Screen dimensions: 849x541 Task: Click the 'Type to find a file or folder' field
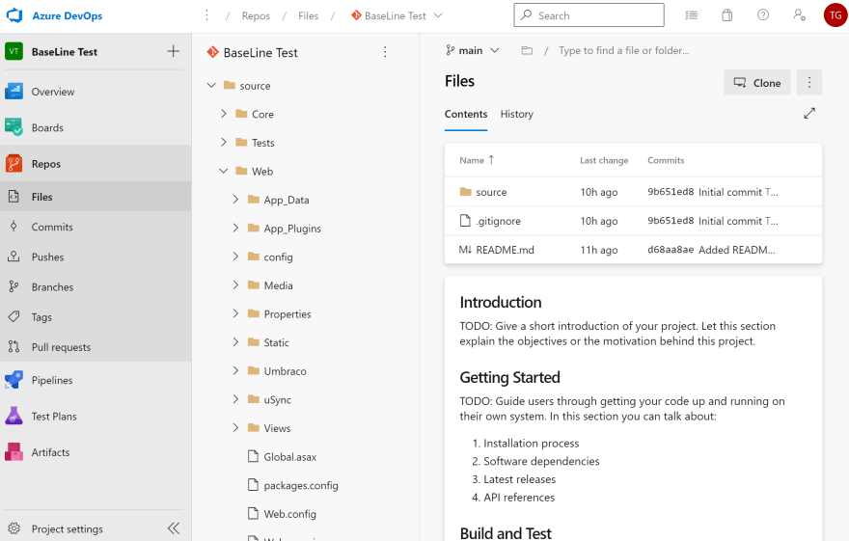[x=624, y=50]
